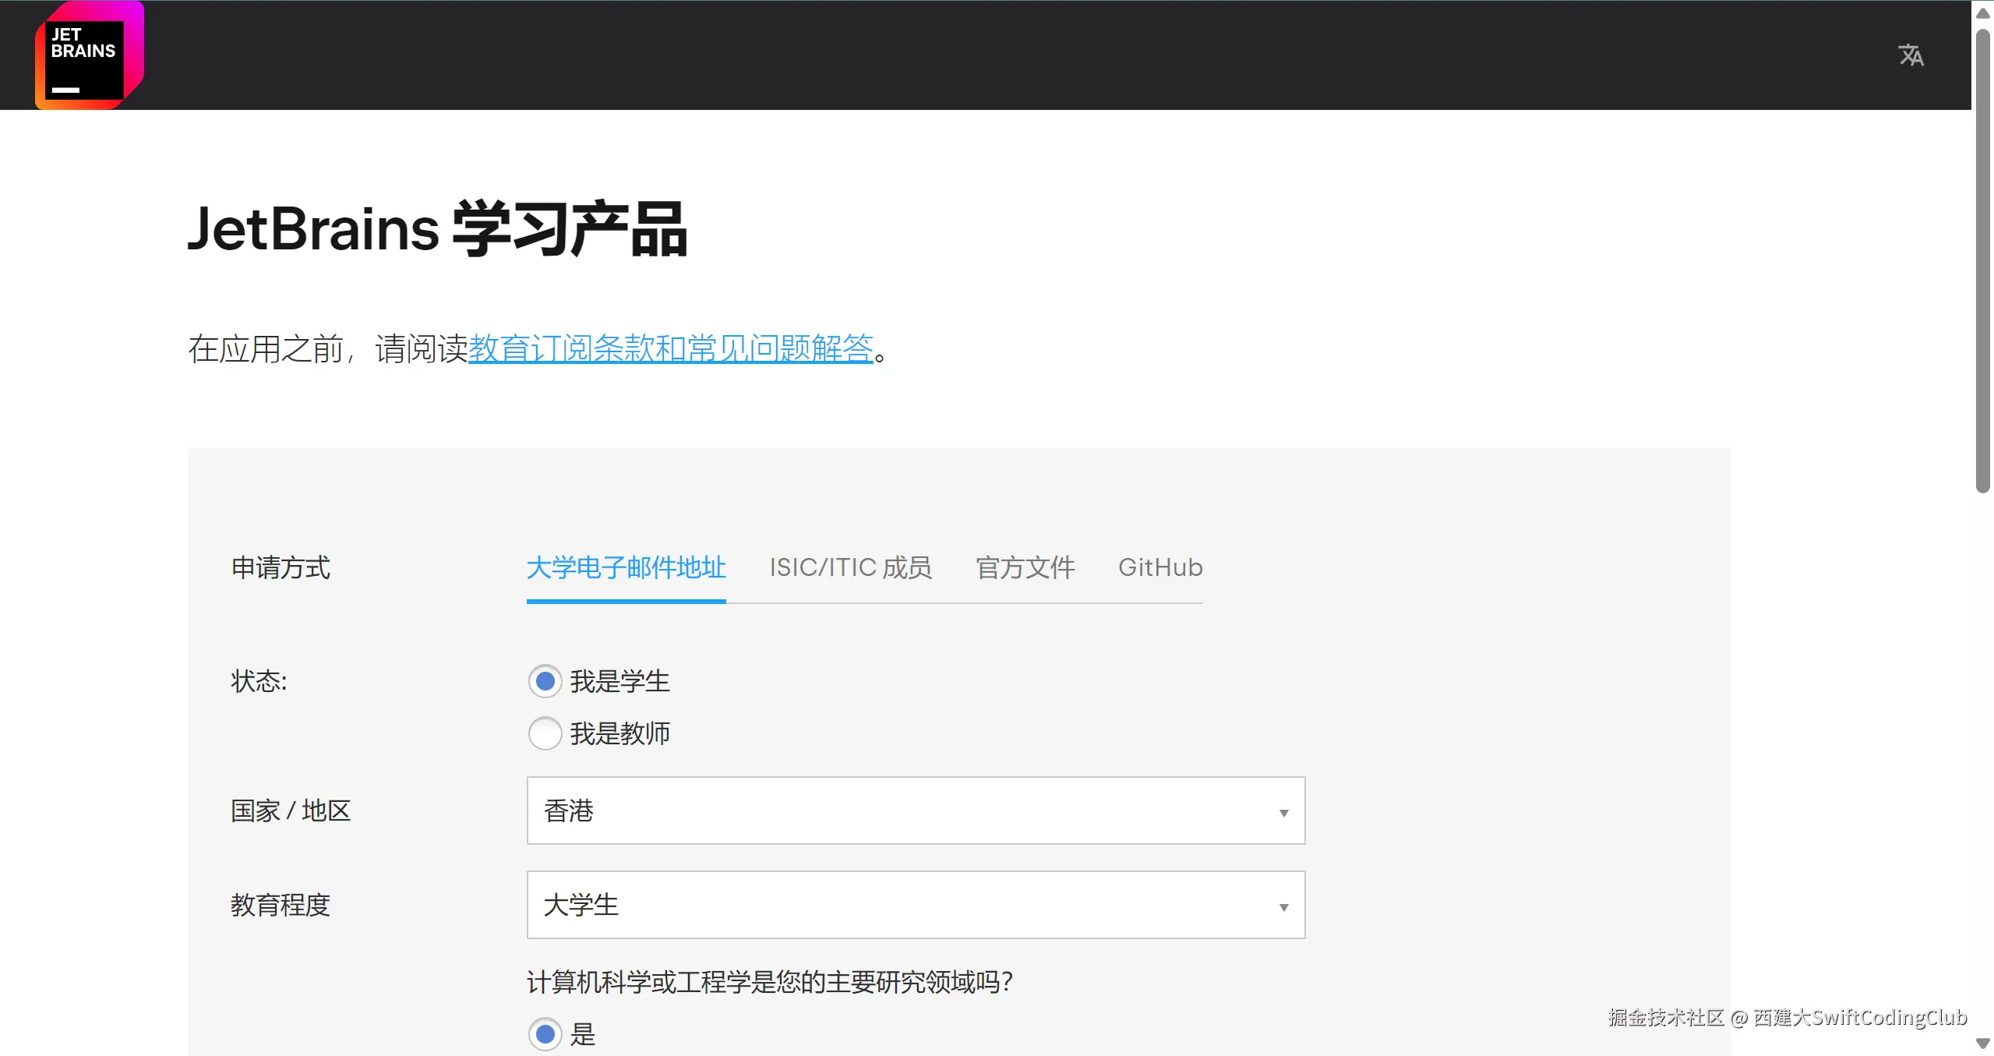Click the scrollbar down arrow

1983,1043
